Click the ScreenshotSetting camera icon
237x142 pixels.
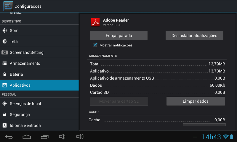(4, 52)
